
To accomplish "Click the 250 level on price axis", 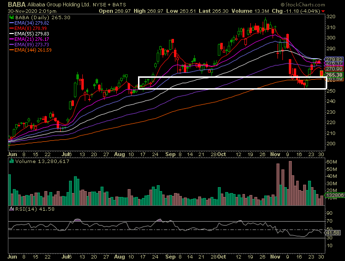I will [x=331, y=91].
